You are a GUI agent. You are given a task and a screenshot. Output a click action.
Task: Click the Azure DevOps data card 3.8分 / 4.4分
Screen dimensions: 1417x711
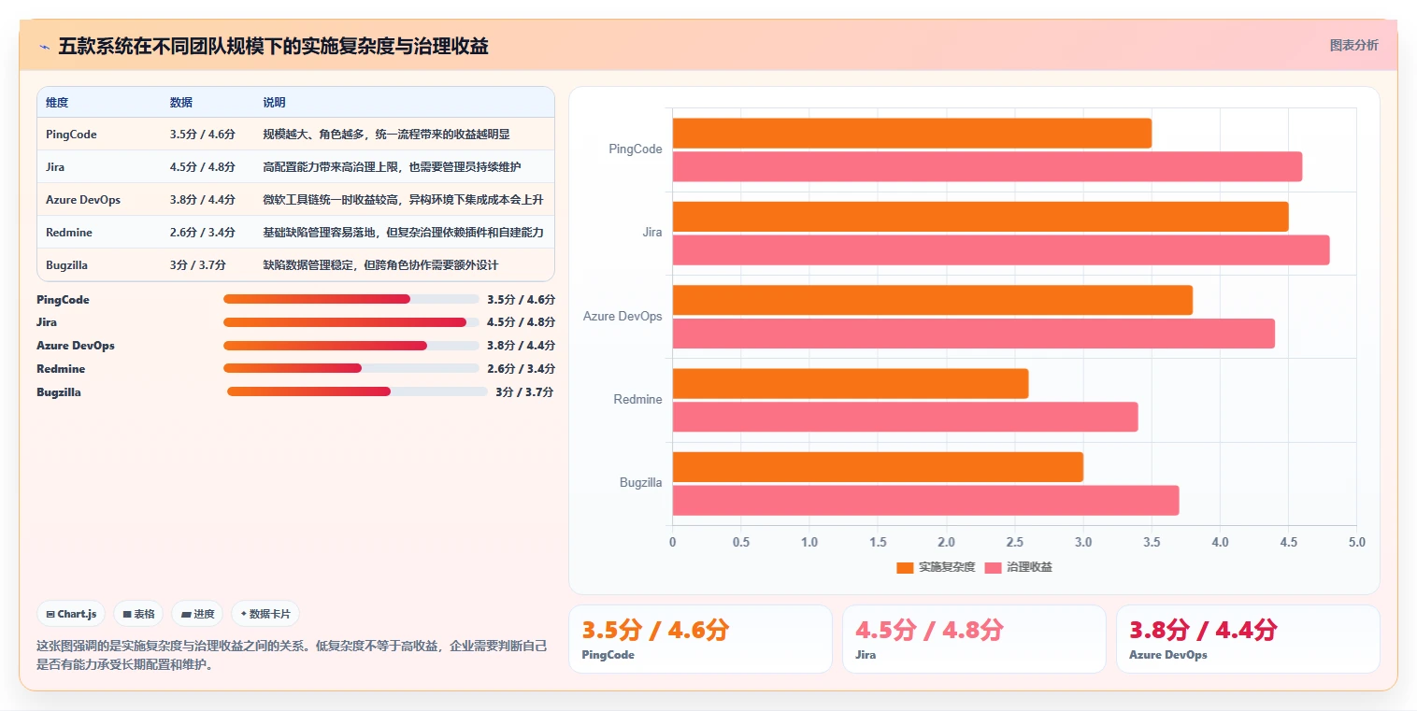(x=1248, y=639)
